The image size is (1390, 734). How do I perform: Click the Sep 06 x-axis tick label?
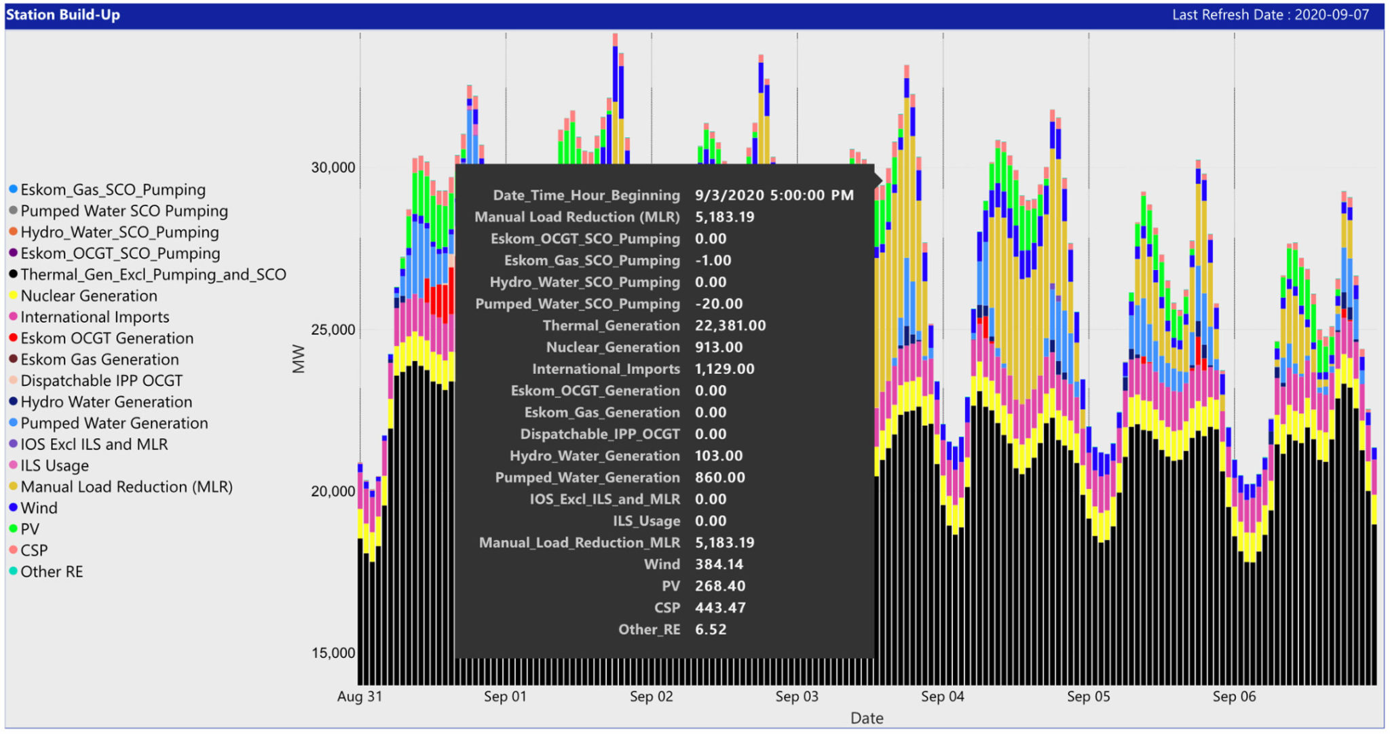tap(1234, 697)
